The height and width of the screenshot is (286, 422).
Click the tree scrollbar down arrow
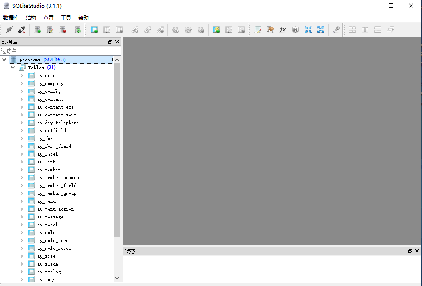117,278
